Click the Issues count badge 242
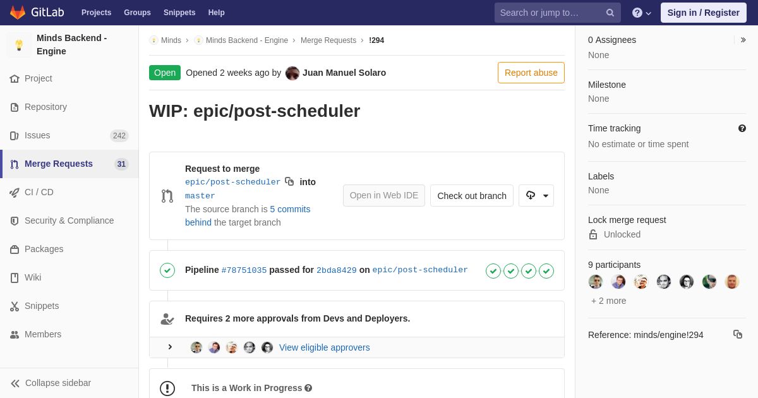 click(119, 136)
